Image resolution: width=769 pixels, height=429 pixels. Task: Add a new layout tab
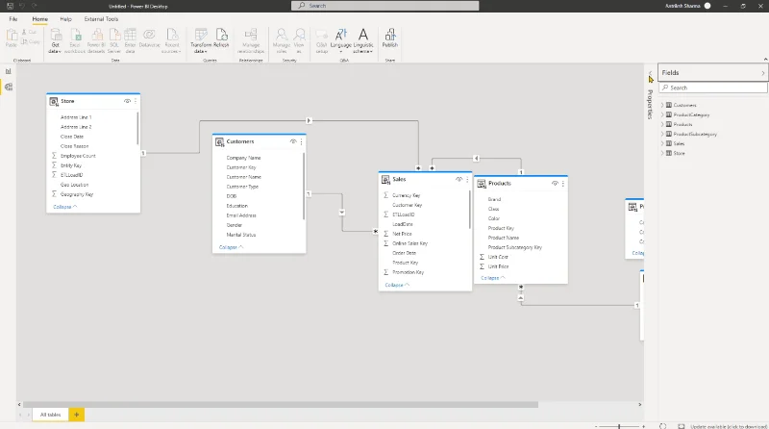pos(77,415)
